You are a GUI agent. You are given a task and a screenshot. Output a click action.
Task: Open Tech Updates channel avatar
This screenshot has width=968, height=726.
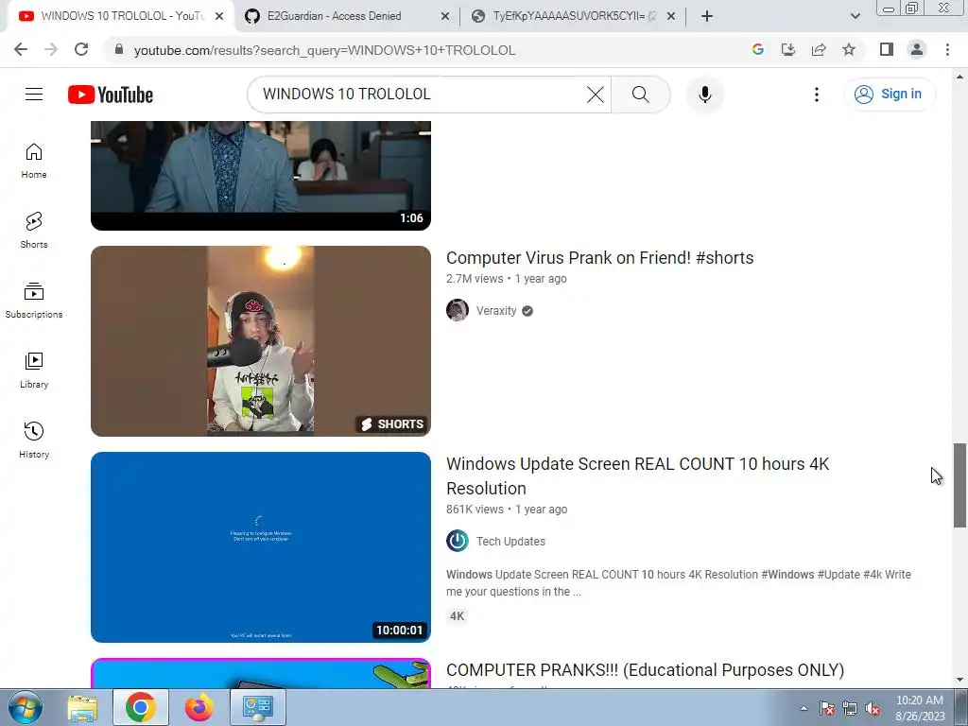pyautogui.click(x=458, y=541)
